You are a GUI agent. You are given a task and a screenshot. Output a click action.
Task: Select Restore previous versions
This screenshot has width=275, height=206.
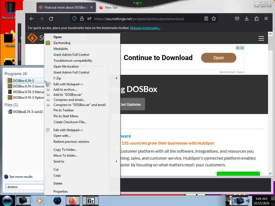click(71, 142)
